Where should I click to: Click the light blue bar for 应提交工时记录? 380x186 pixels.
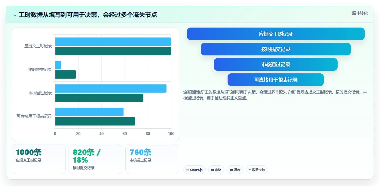pos(113,42)
